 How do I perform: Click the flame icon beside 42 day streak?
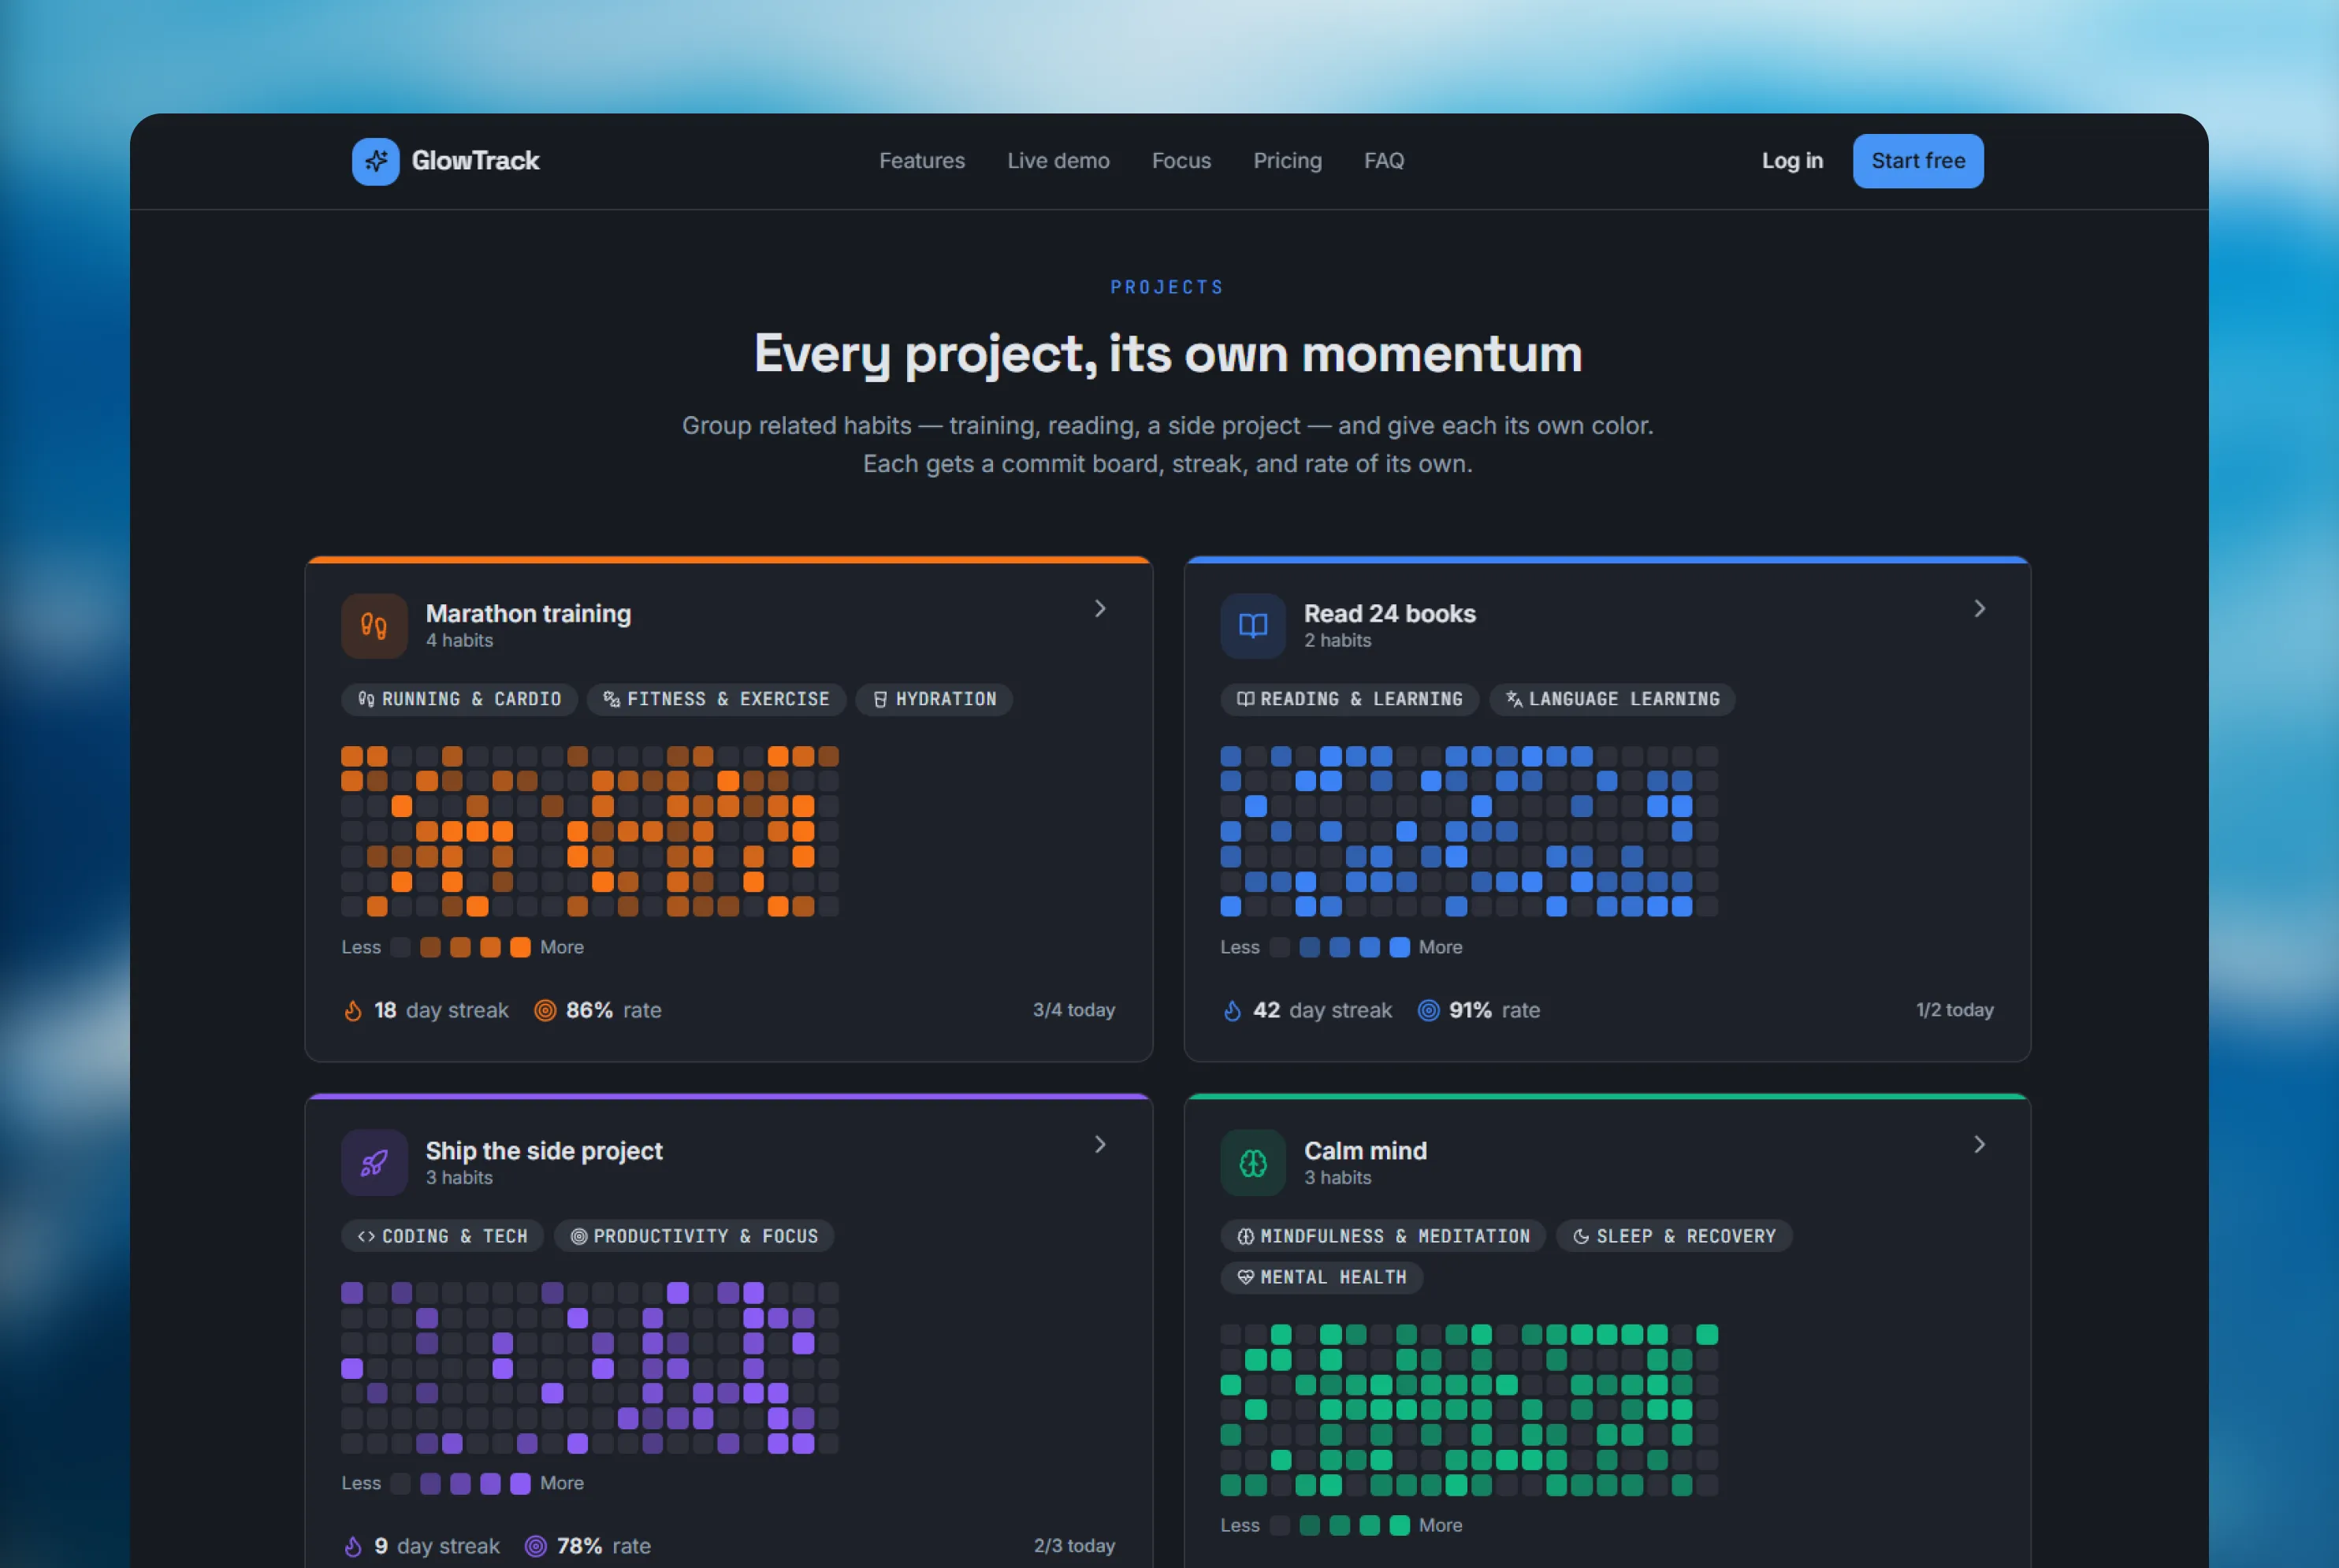1232,1011
